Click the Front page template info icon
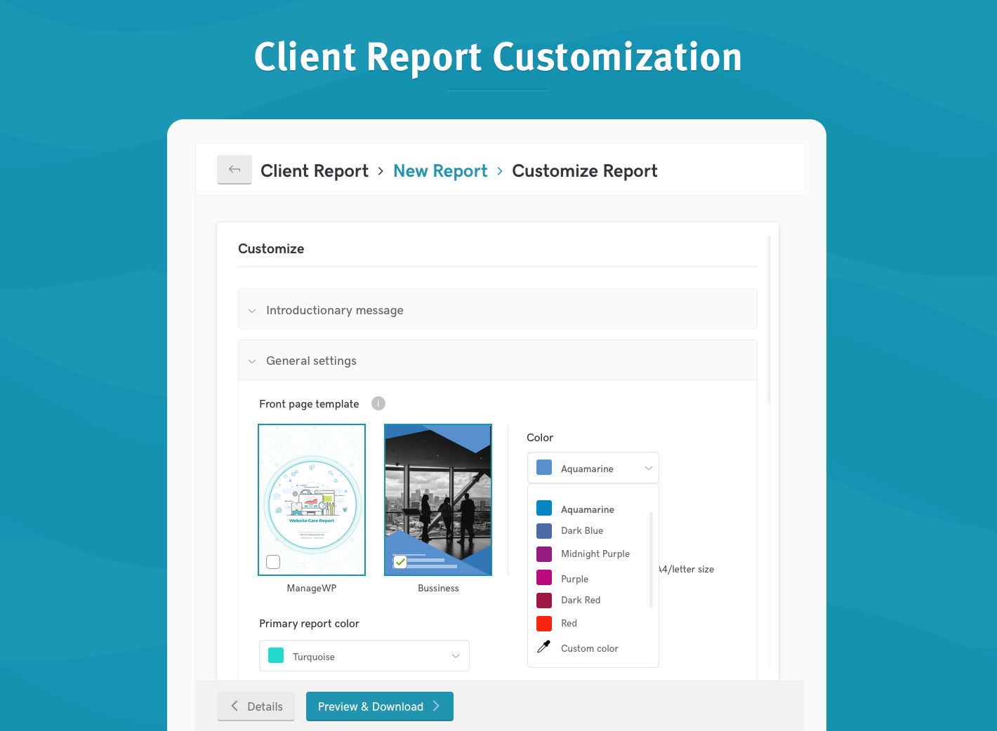 click(378, 403)
